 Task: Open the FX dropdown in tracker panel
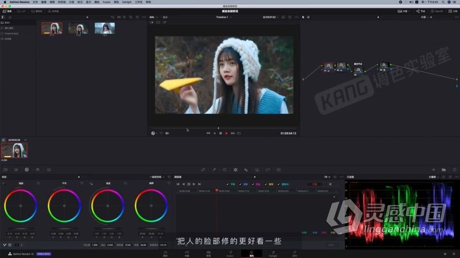tap(327, 177)
